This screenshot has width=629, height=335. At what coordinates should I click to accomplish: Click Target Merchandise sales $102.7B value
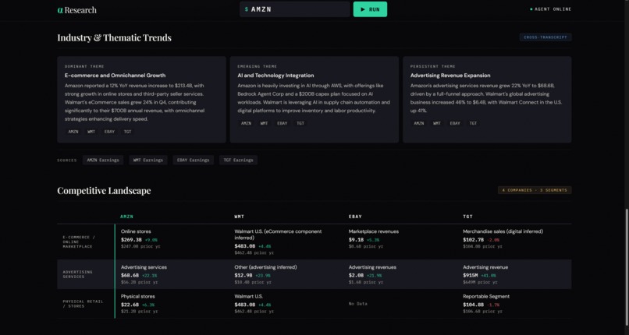[x=474, y=240]
